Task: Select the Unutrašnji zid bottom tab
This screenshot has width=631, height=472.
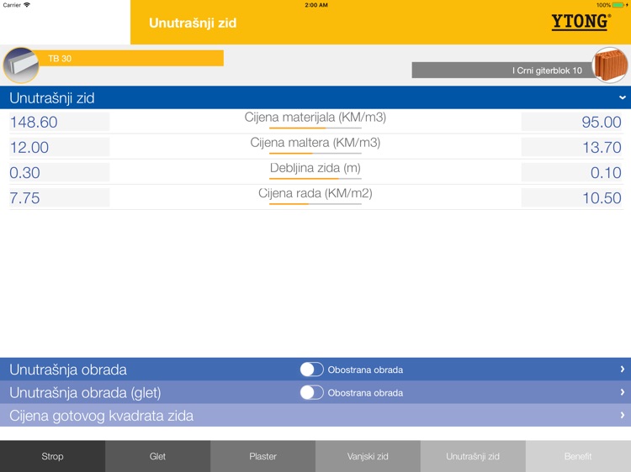Action: click(473, 456)
